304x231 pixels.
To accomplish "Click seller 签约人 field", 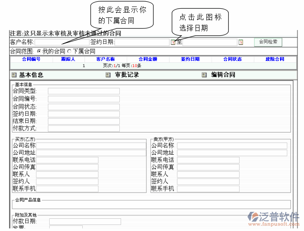I will click(208, 182).
